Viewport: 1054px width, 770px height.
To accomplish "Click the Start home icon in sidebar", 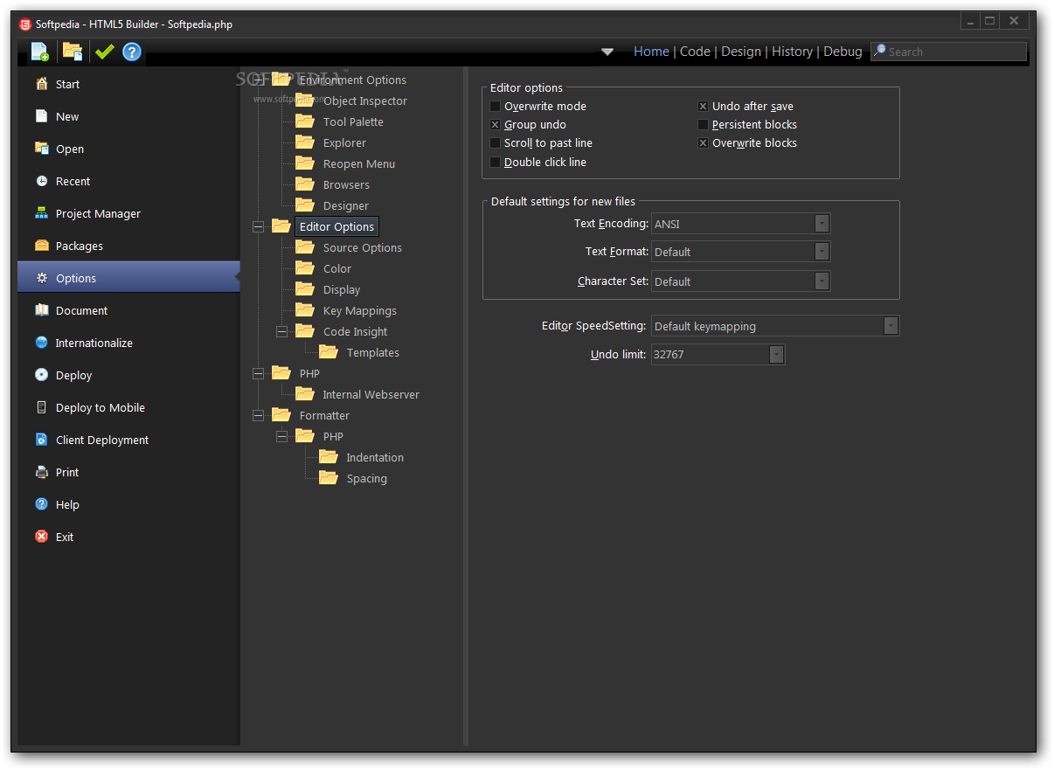I will tap(41, 84).
